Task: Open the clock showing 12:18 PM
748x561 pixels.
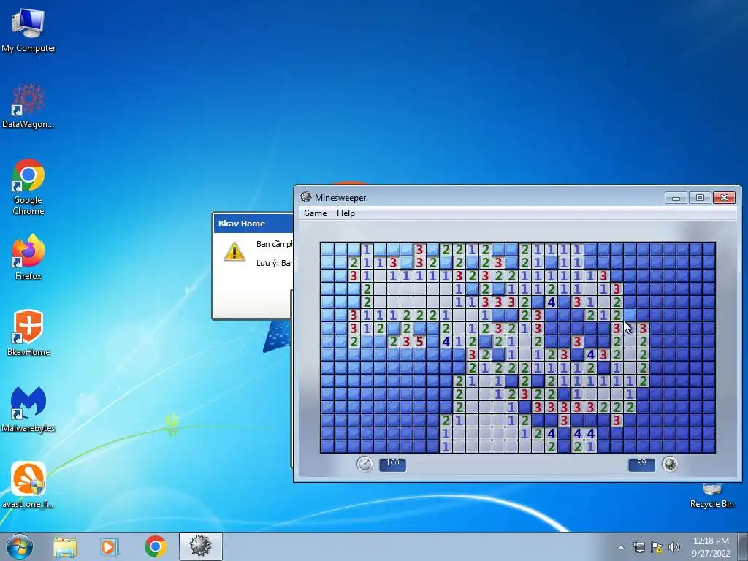Action: (x=711, y=547)
